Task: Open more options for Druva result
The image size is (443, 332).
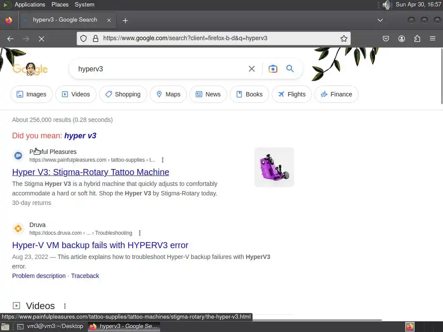Action: click(140, 233)
